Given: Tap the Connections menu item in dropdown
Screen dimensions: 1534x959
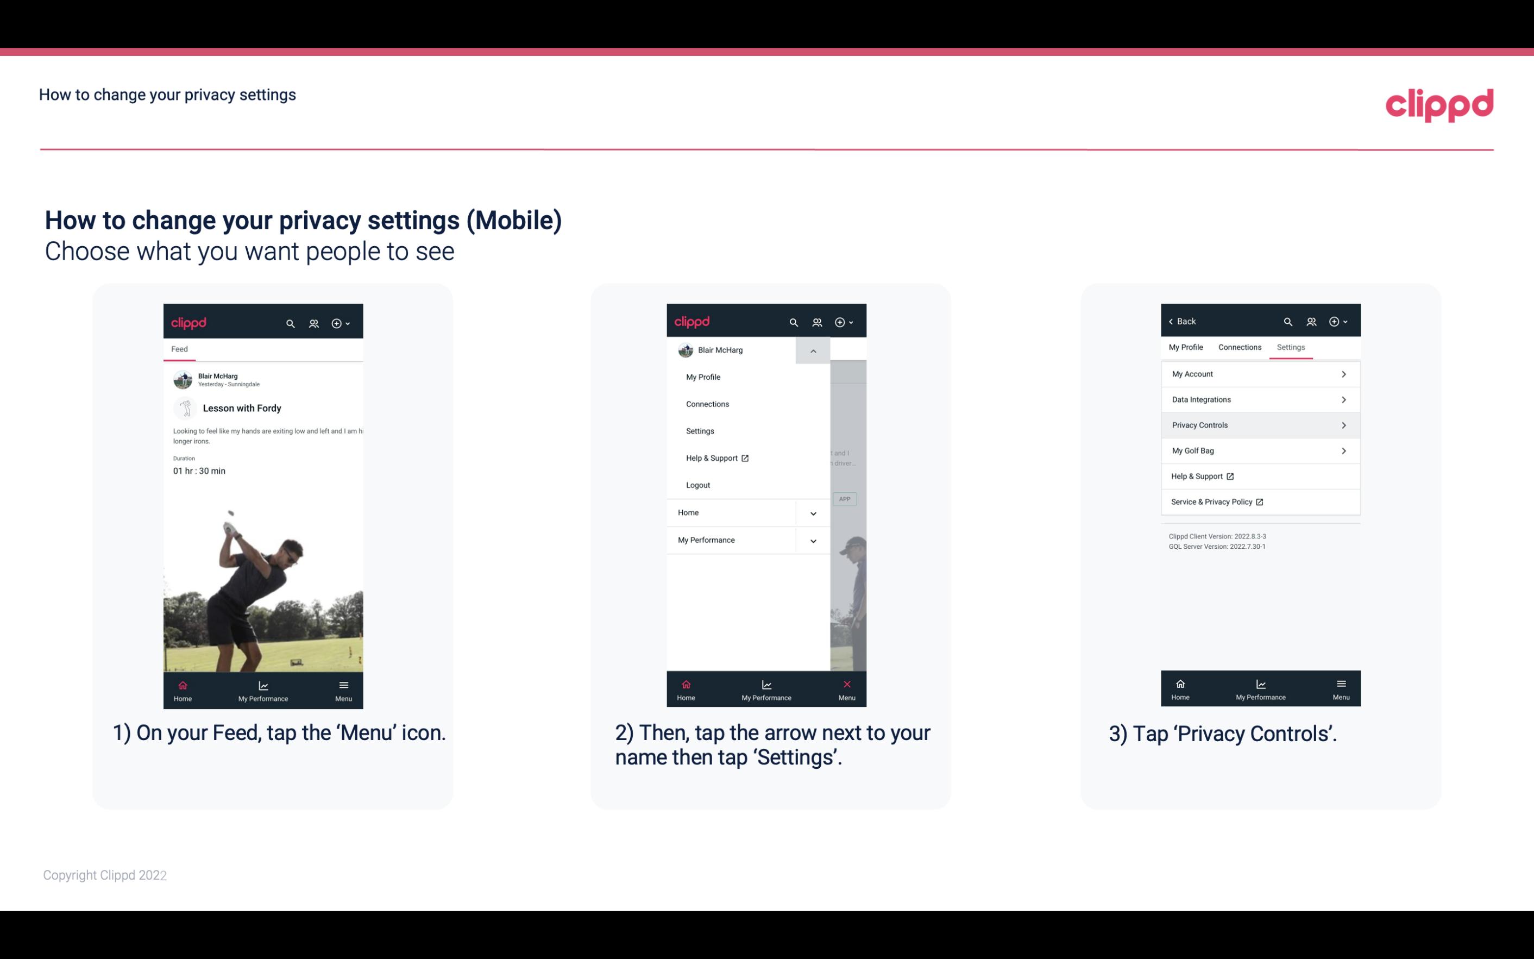Looking at the screenshot, I should pyautogui.click(x=708, y=403).
